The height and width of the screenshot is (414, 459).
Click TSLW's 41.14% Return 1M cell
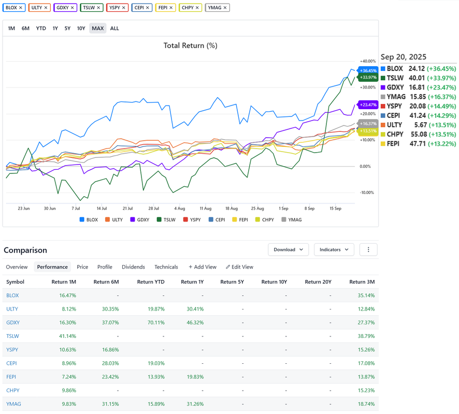click(x=68, y=336)
